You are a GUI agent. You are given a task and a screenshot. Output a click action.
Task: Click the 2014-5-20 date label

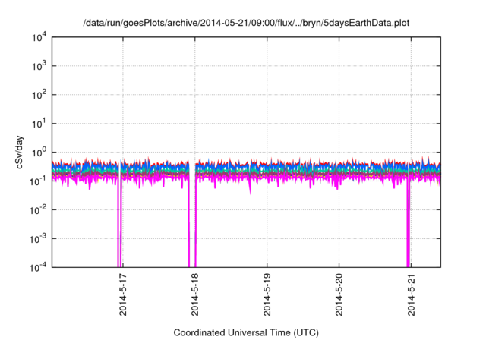339,294
